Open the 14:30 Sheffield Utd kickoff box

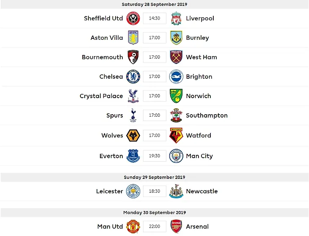point(154,18)
